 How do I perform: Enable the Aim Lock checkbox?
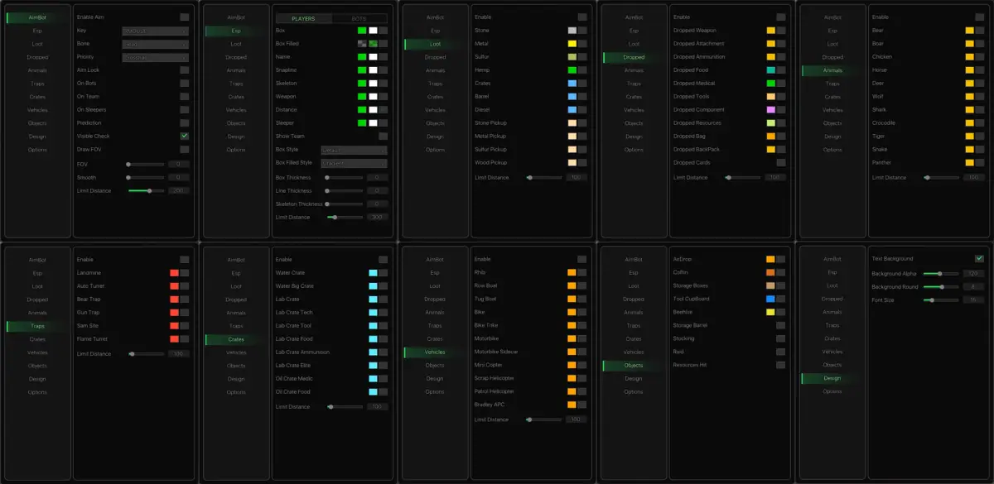[184, 70]
